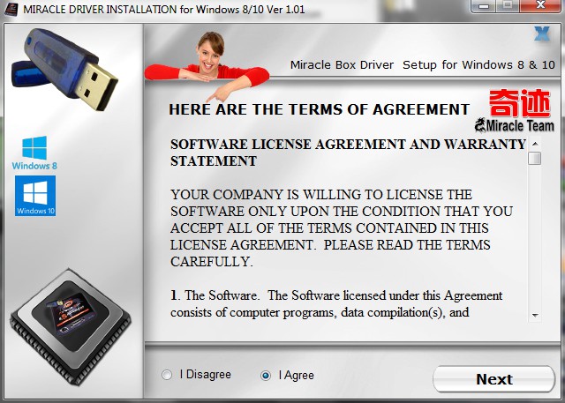The width and height of the screenshot is (565, 403).
Task: Click the blue USB flash drive image
Action: click(x=64, y=69)
